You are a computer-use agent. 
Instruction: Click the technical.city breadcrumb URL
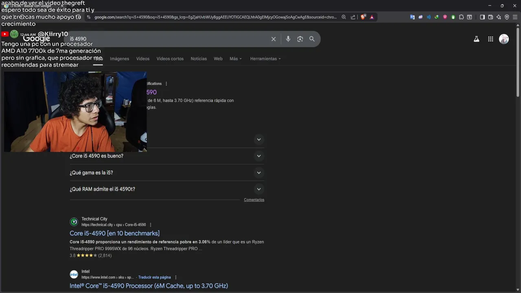pyautogui.click(x=114, y=225)
